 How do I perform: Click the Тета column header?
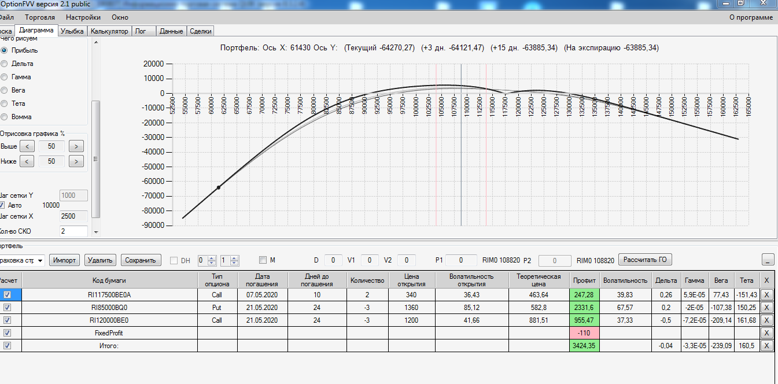click(746, 280)
